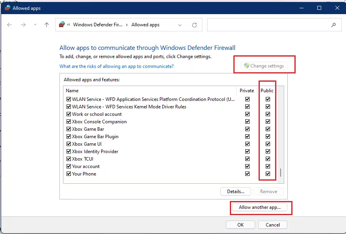Toggle Xbox Game Bar Plugin checkbox
The height and width of the screenshot is (234, 346).
coord(68,137)
